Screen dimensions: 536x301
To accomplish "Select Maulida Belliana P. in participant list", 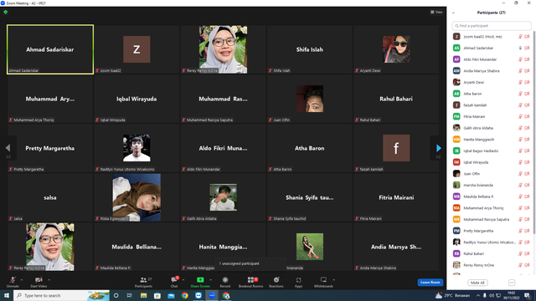I will pyautogui.click(x=492, y=196).
